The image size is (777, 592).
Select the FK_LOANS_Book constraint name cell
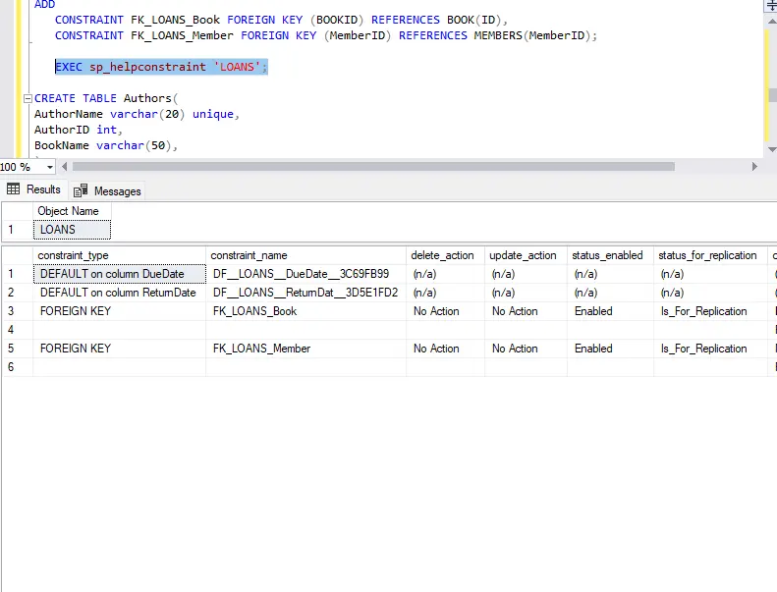305,311
